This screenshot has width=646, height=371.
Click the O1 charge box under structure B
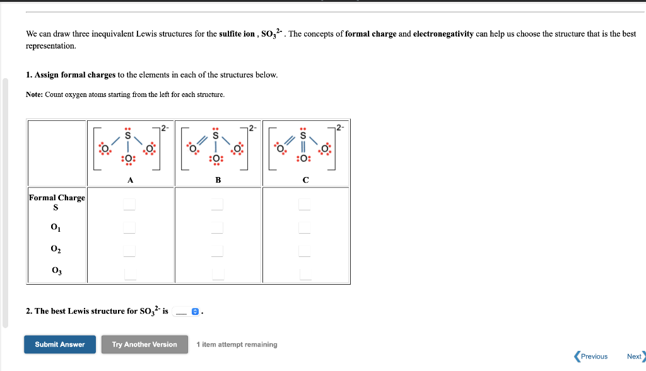click(217, 227)
